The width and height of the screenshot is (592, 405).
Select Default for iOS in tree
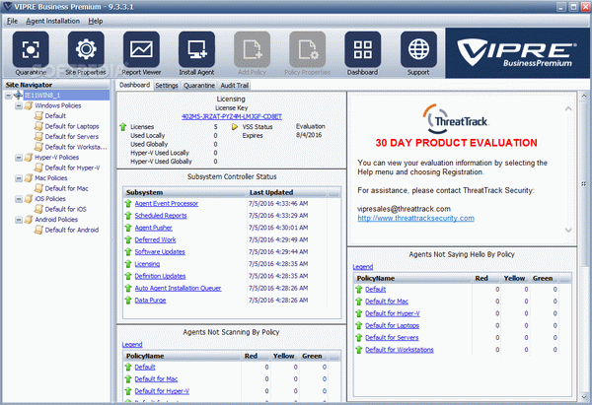[66, 209]
